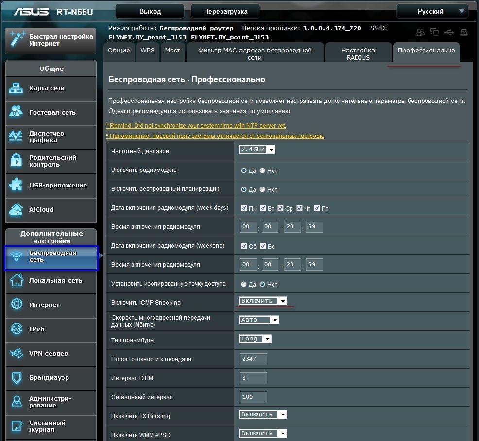479x441 pixels.
Task: Open the TX Bursting dropdown
Action: click(x=263, y=414)
